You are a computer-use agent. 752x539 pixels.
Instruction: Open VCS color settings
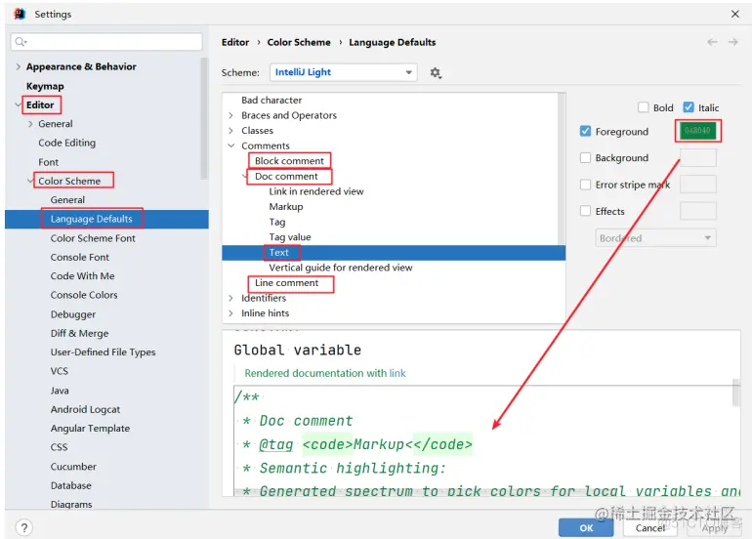tap(60, 371)
